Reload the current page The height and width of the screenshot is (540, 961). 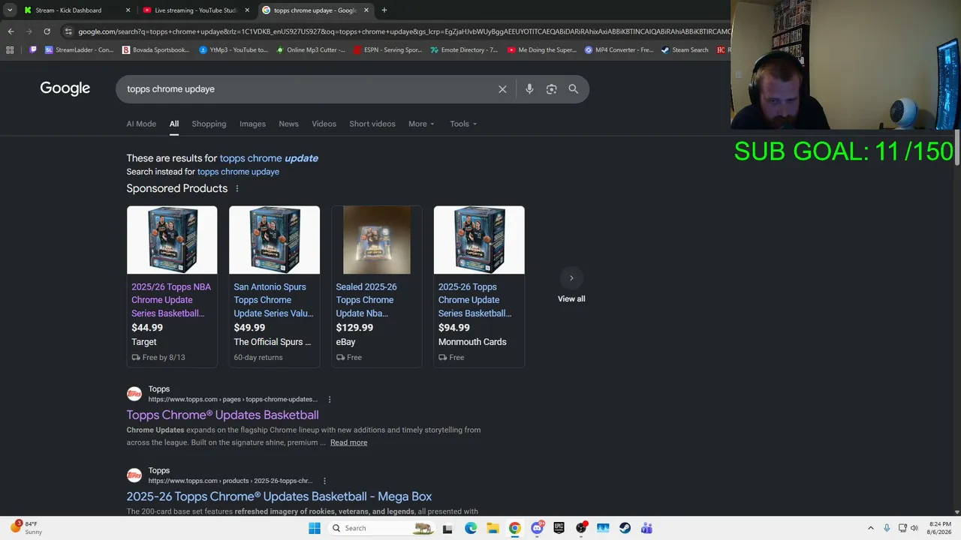[x=47, y=31]
